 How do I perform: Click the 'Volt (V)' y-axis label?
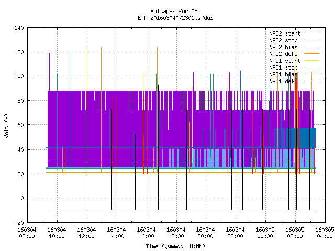[x=6, y=125]
